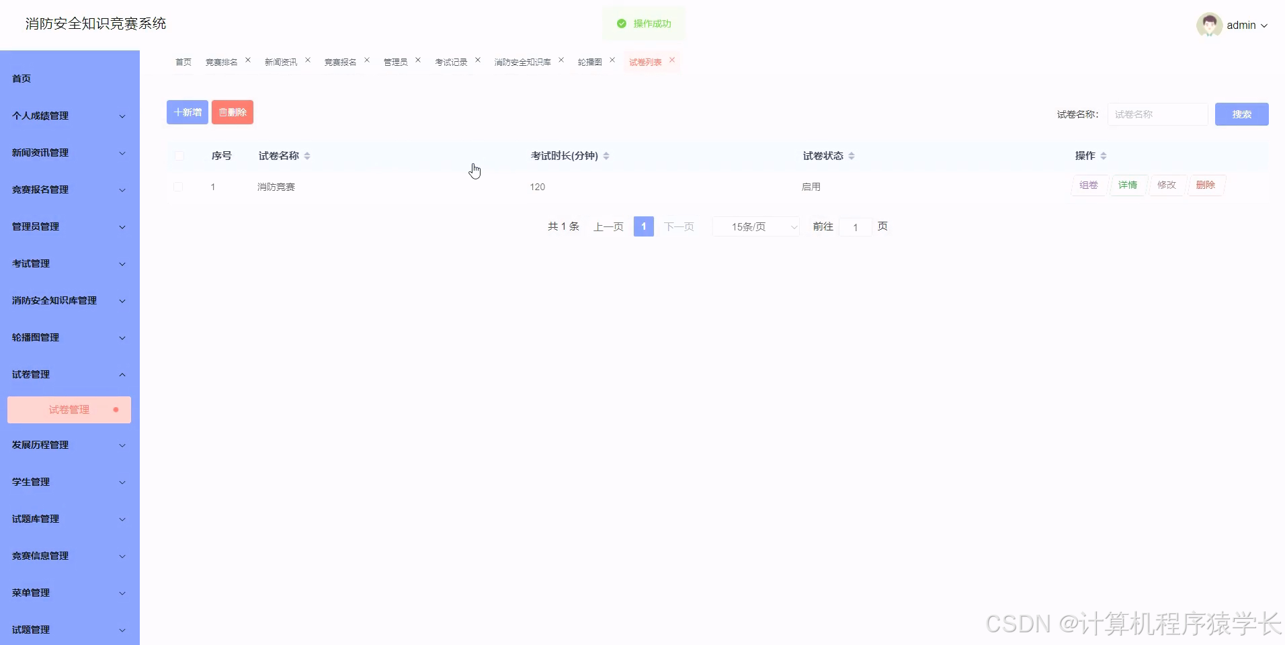Close the 新闻资讯 tab
The height and width of the screenshot is (645, 1285).
pyautogui.click(x=308, y=60)
